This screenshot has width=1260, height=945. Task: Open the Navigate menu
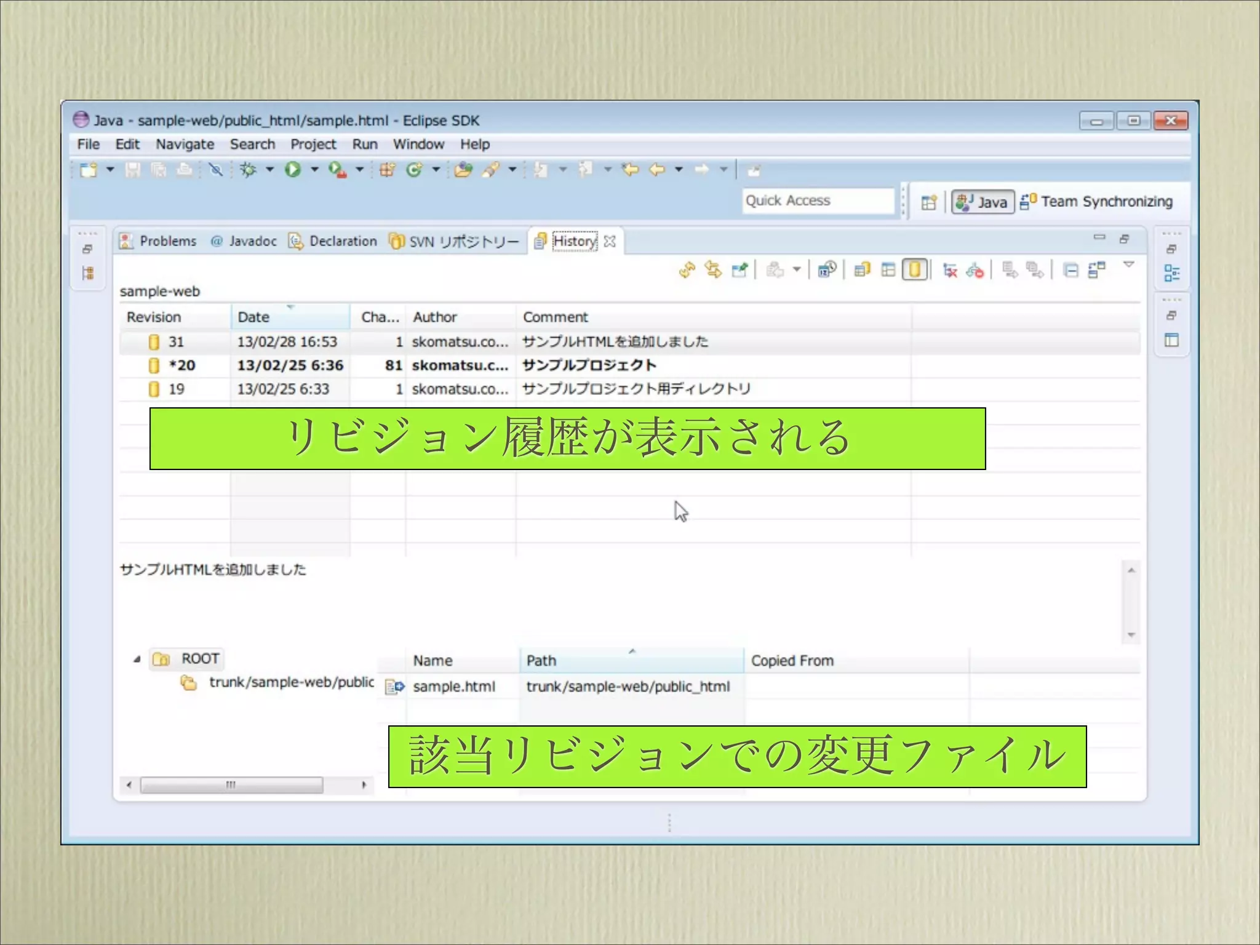[185, 145]
